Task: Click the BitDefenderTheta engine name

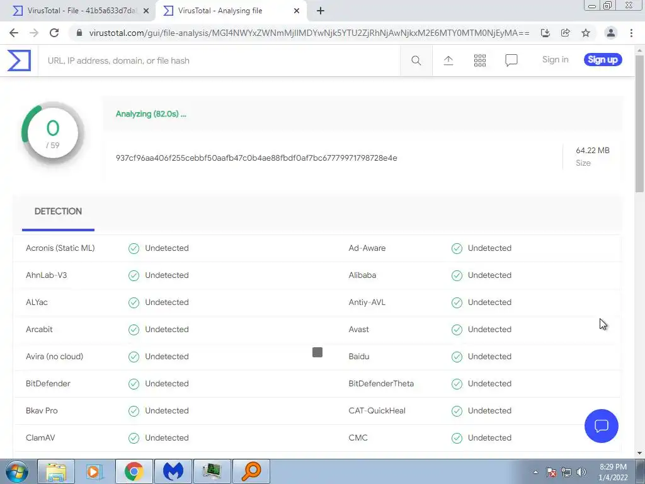Action: (x=381, y=384)
